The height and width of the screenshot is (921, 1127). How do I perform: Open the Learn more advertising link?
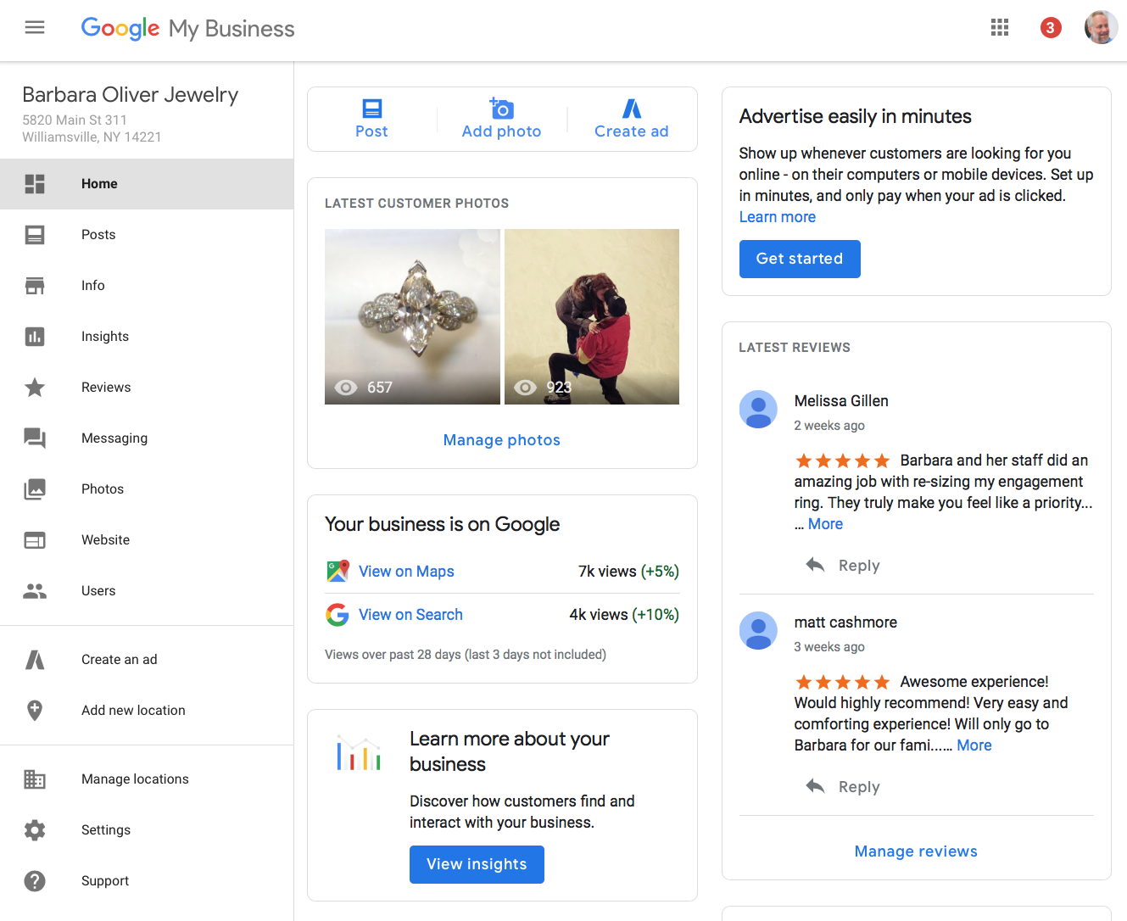coord(778,217)
